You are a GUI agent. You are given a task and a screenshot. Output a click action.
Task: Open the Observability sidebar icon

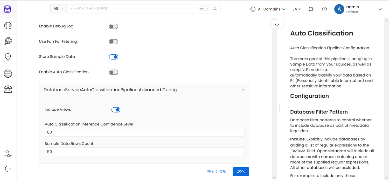pyautogui.click(x=8, y=41)
